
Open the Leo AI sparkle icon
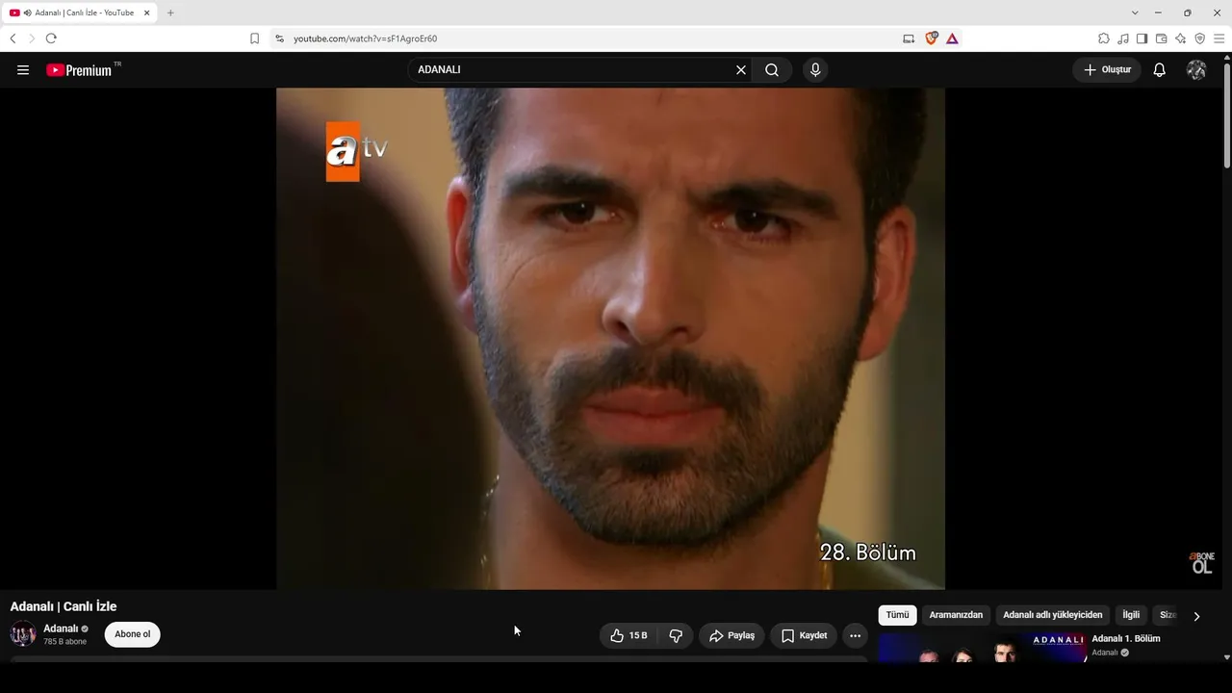click(x=1180, y=38)
